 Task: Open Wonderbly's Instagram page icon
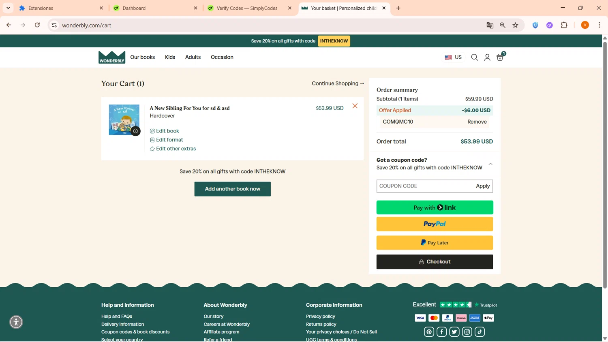(x=467, y=332)
